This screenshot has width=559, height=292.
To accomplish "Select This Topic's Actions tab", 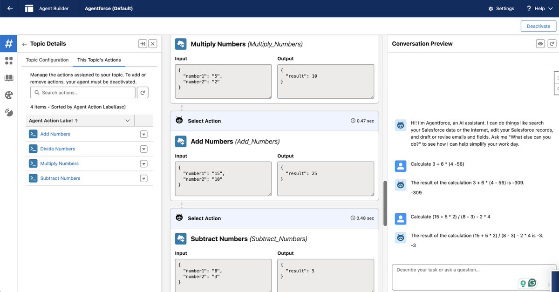I will click(99, 60).
